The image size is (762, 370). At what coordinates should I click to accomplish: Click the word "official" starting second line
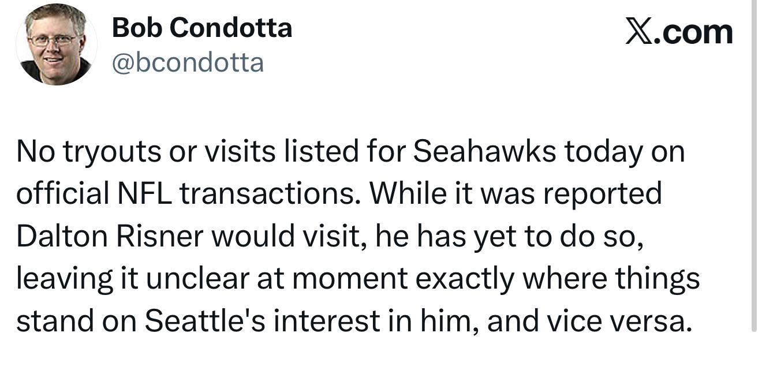coord(63,193)
